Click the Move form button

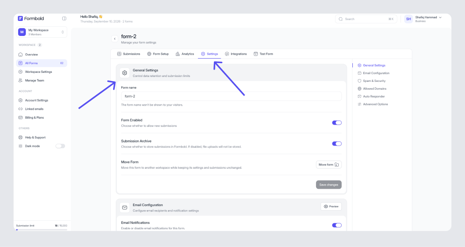click(x=329, y=165)
